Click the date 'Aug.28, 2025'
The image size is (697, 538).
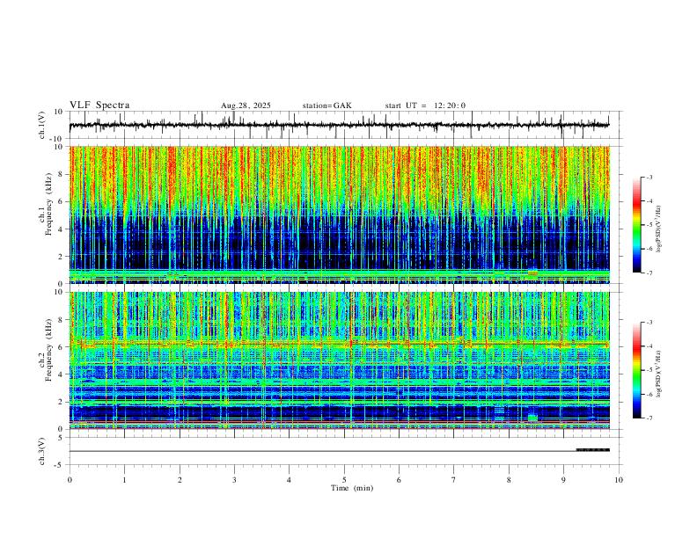pyautogui.click(x=246, y=105)
